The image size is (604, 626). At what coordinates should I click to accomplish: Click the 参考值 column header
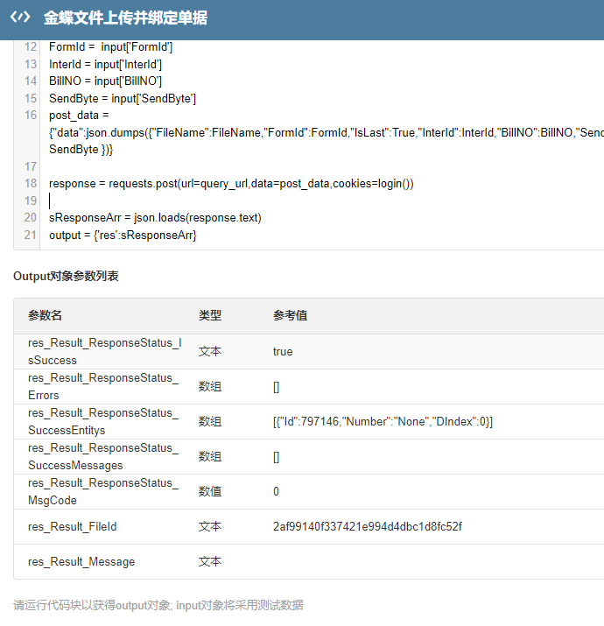(290, 316)
